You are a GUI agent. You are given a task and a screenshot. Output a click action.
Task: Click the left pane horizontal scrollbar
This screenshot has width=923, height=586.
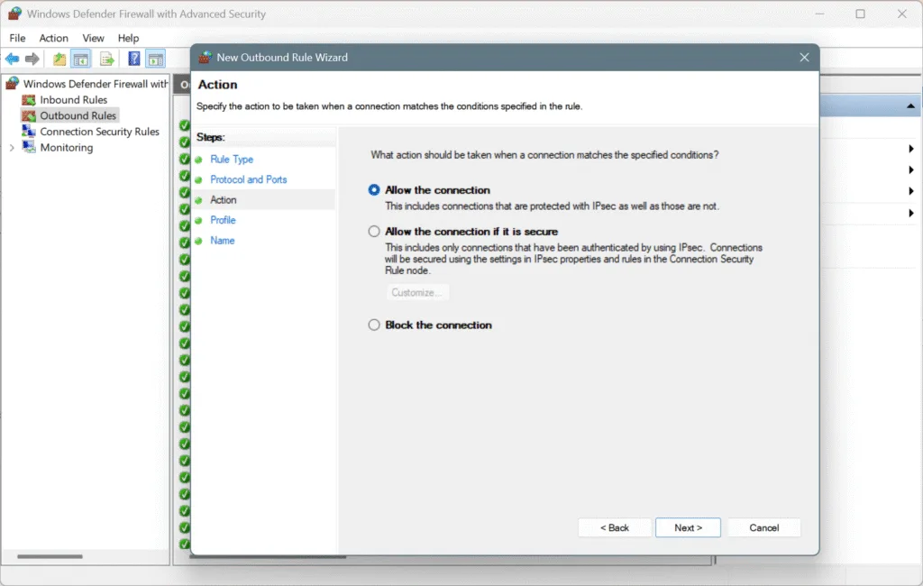(x=61, y=557)
